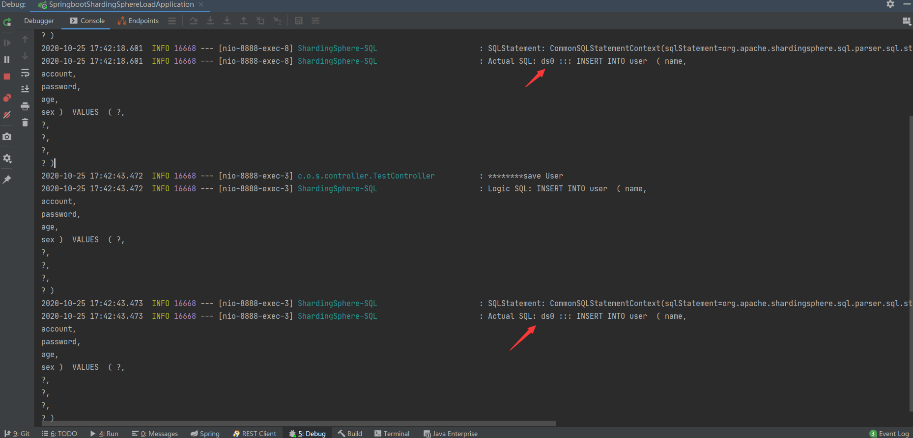Open the Run tool window
913x438 pixels.
pyautogui.click(x=104, y=434)
